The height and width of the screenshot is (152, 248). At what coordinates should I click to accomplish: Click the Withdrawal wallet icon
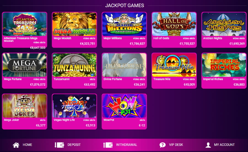[x=108, y=145]
